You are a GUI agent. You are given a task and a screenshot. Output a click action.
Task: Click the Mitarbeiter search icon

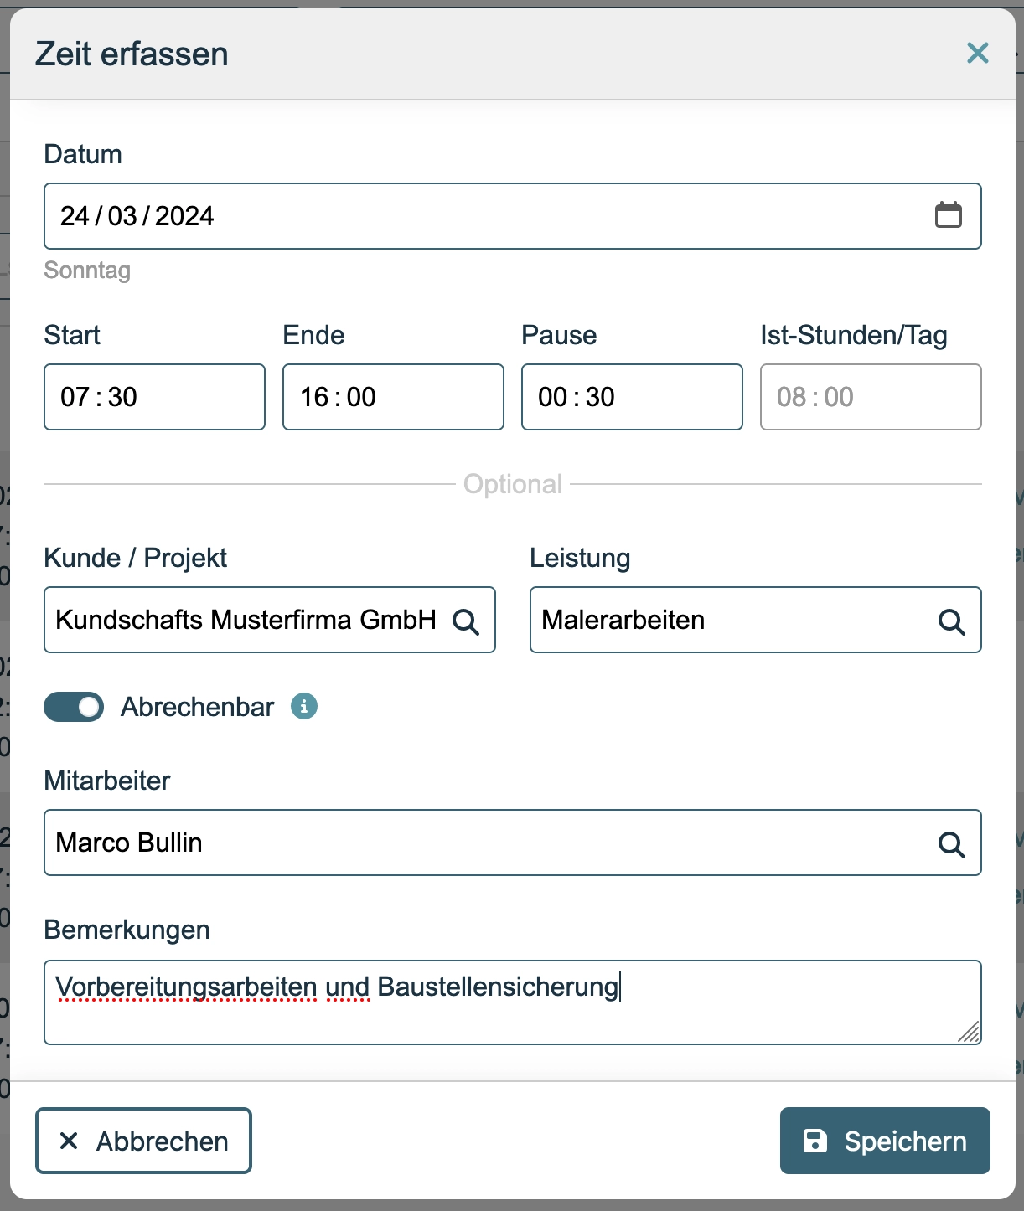[951, 844]
